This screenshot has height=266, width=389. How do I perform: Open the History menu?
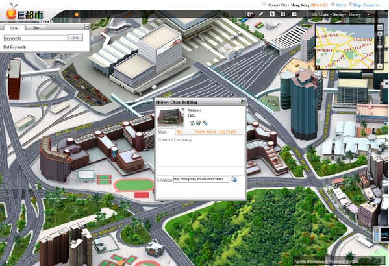click(x=355, y=15)
